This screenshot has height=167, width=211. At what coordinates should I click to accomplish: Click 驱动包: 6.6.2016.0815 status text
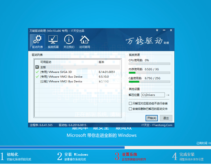pos(72,125)
